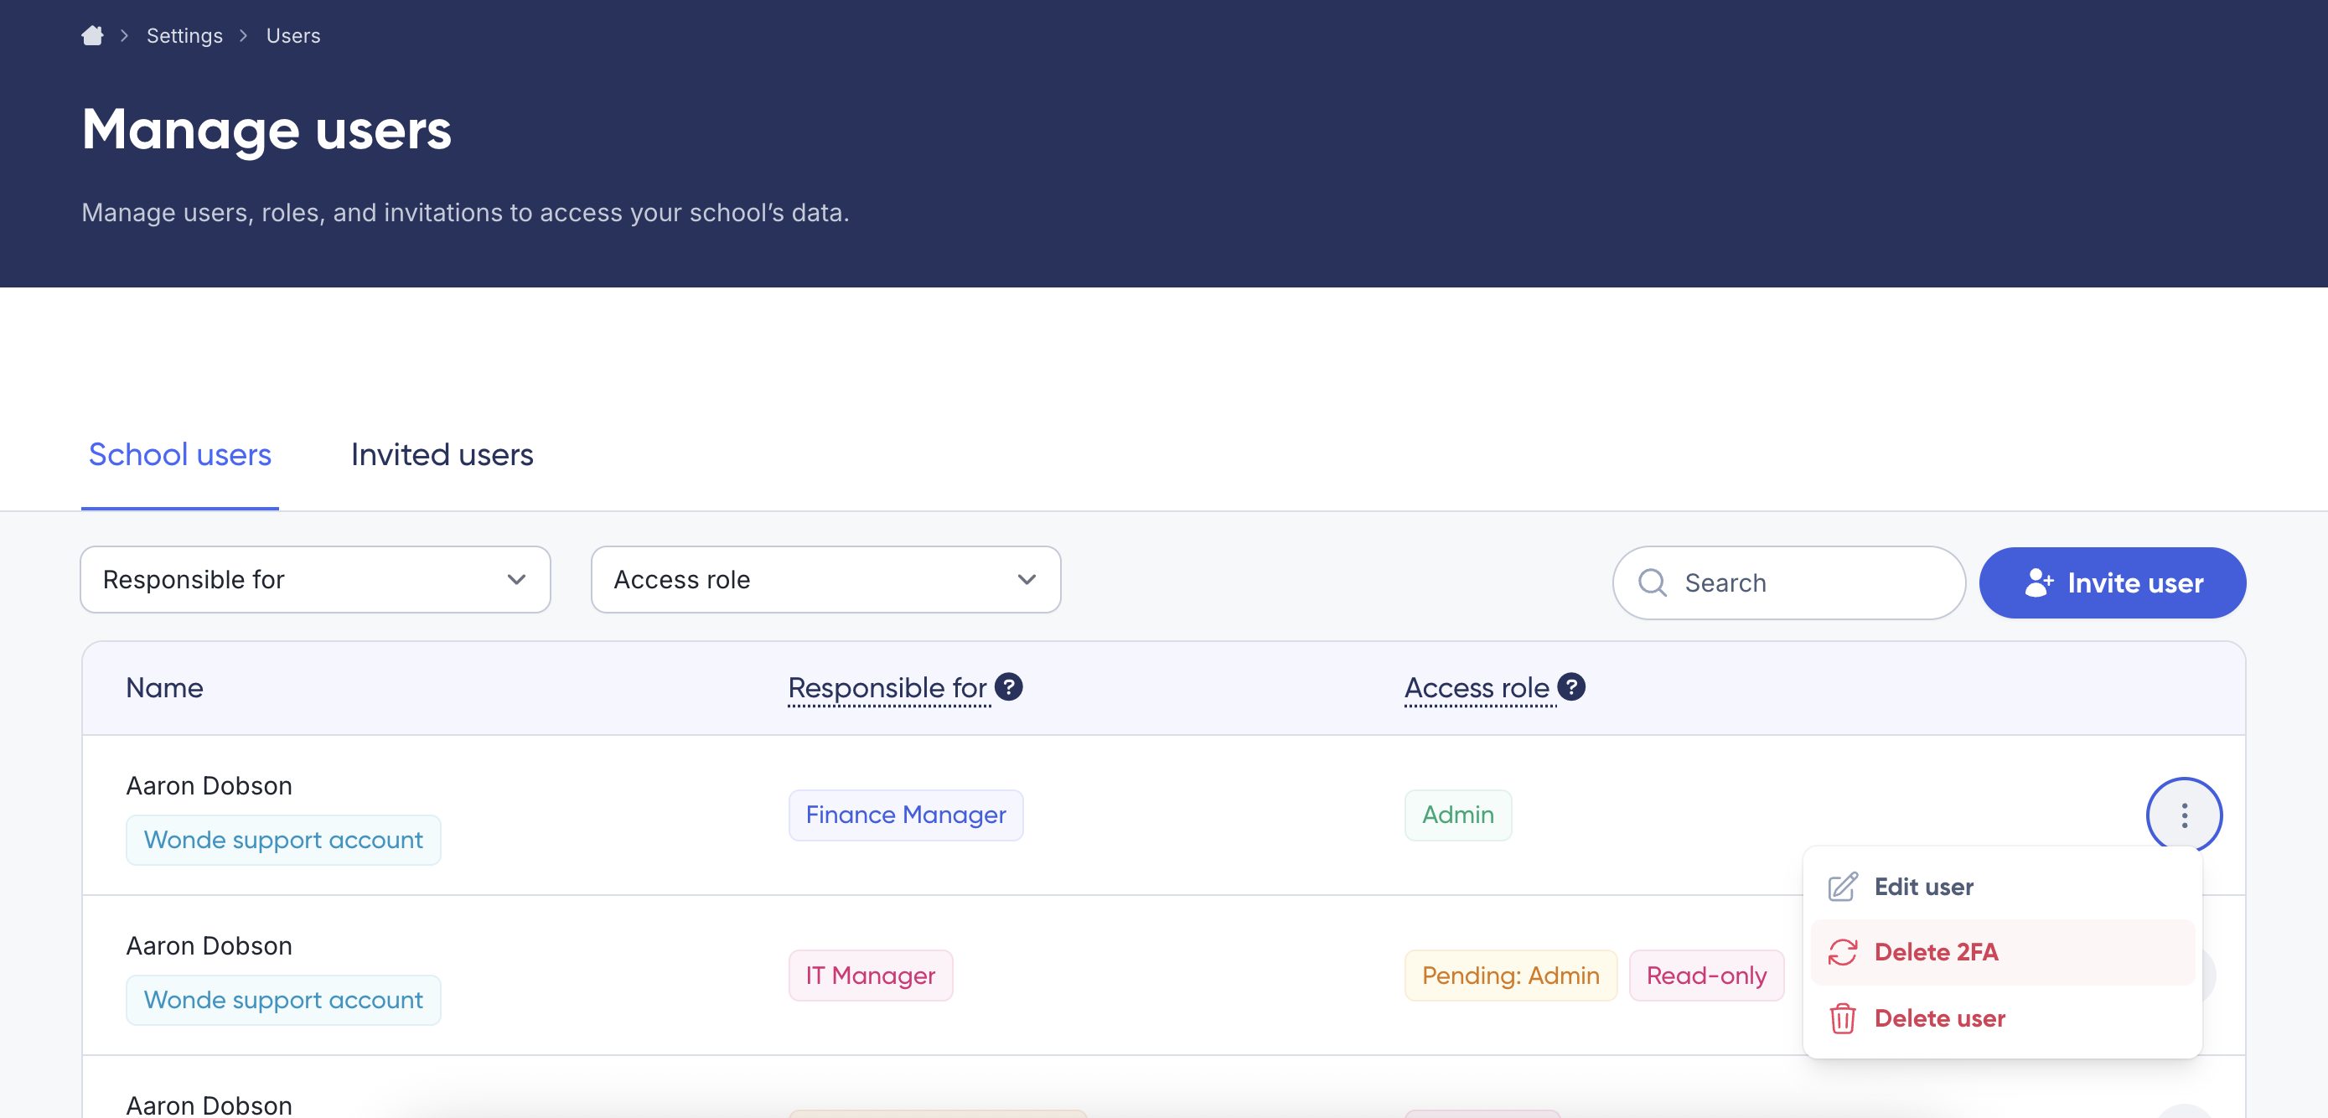Choose Delete 2FA from the menu
This screenshot has height=1118, width=2328.
(1936, 952)
